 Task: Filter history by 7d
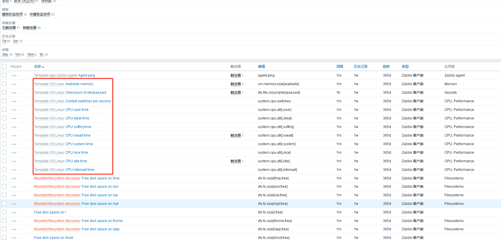click(4, 41)
